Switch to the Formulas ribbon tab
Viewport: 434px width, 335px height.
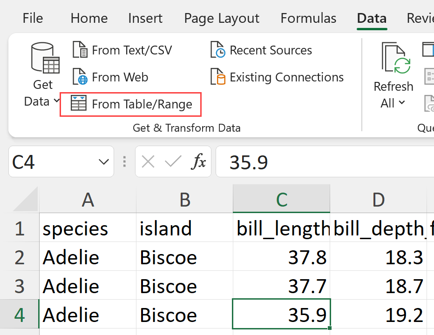point(308,18)
